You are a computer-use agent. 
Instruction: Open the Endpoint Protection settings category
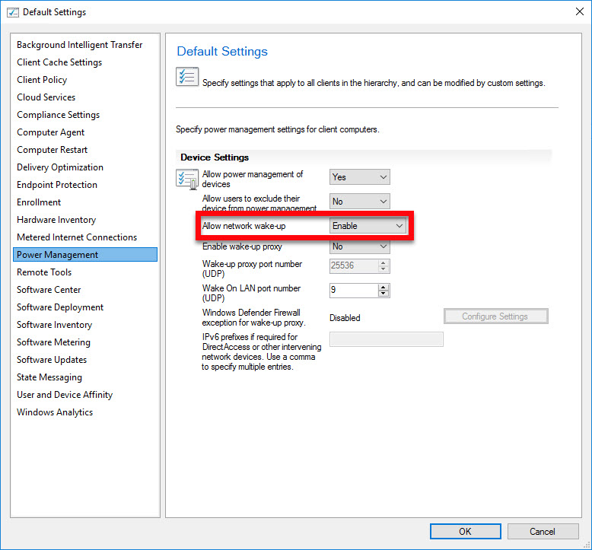tap(57, 185)
